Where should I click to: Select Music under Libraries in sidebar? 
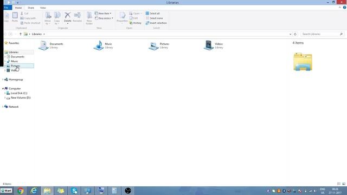point(15,61)
